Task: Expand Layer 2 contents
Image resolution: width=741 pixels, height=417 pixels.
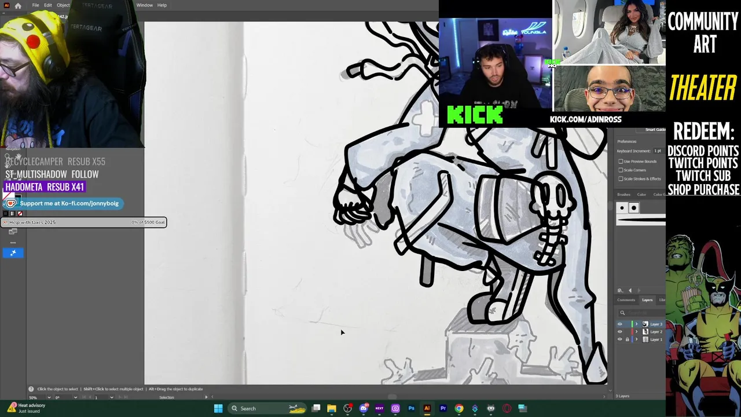Action: tap(637, 332)
